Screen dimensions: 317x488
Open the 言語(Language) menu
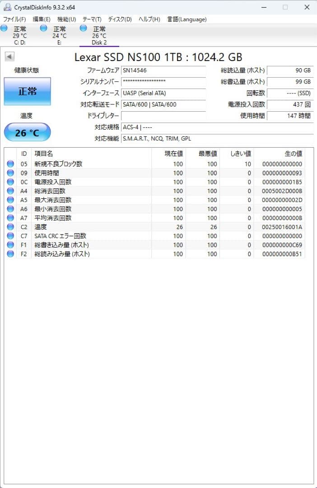tap(186, 19)
